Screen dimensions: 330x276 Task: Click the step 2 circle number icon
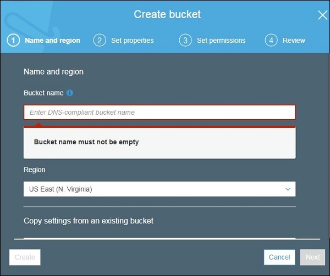(100, 40)
